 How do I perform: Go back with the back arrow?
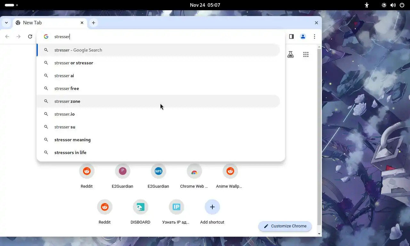coord(7,37)
